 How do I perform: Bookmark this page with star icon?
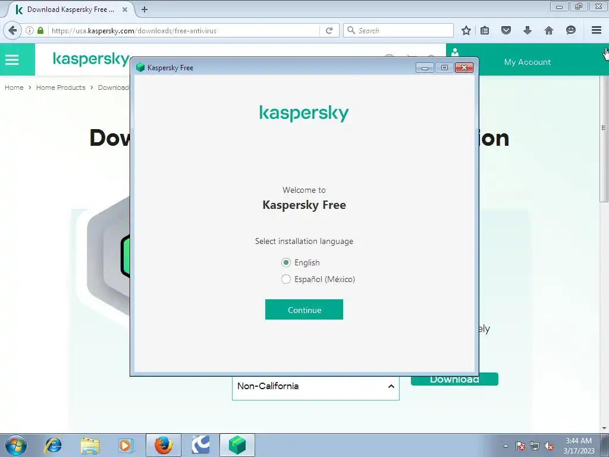[x=466, y=30]
